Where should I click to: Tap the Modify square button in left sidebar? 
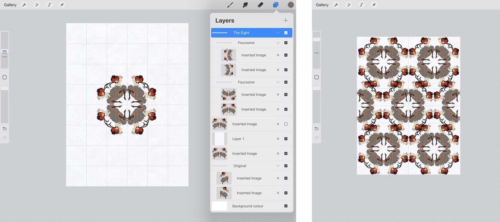(x=5, y=77)
